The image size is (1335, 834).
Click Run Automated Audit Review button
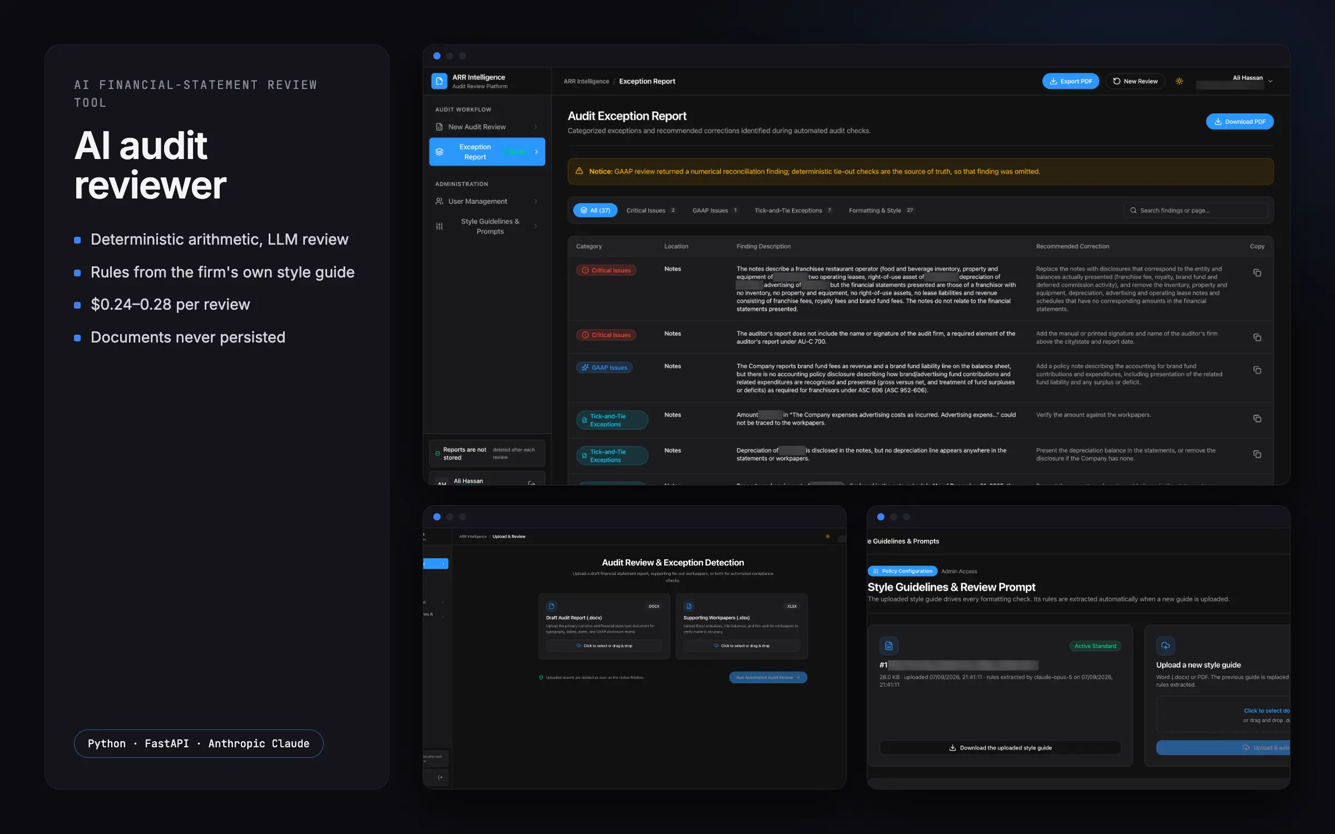tap(768, 677)
